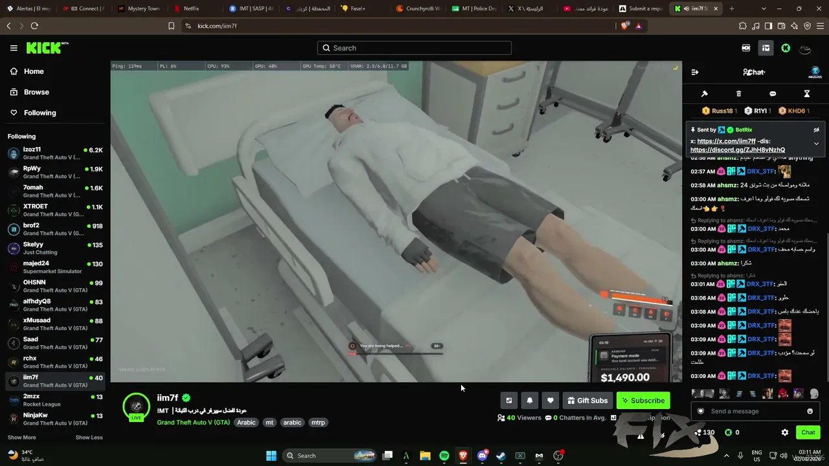Open 2mzx Rocket League channel

point(55,400)
